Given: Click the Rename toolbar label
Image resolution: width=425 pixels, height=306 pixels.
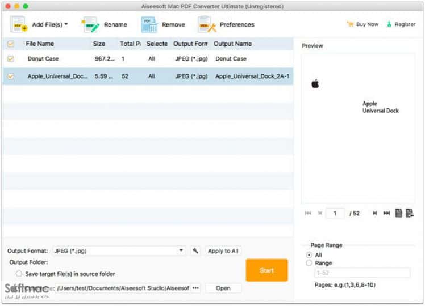Looking at the screenshot, I should [x=115, y=24].
